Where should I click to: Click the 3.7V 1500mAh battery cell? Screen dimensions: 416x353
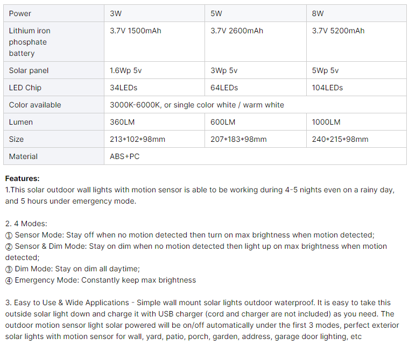154,42
